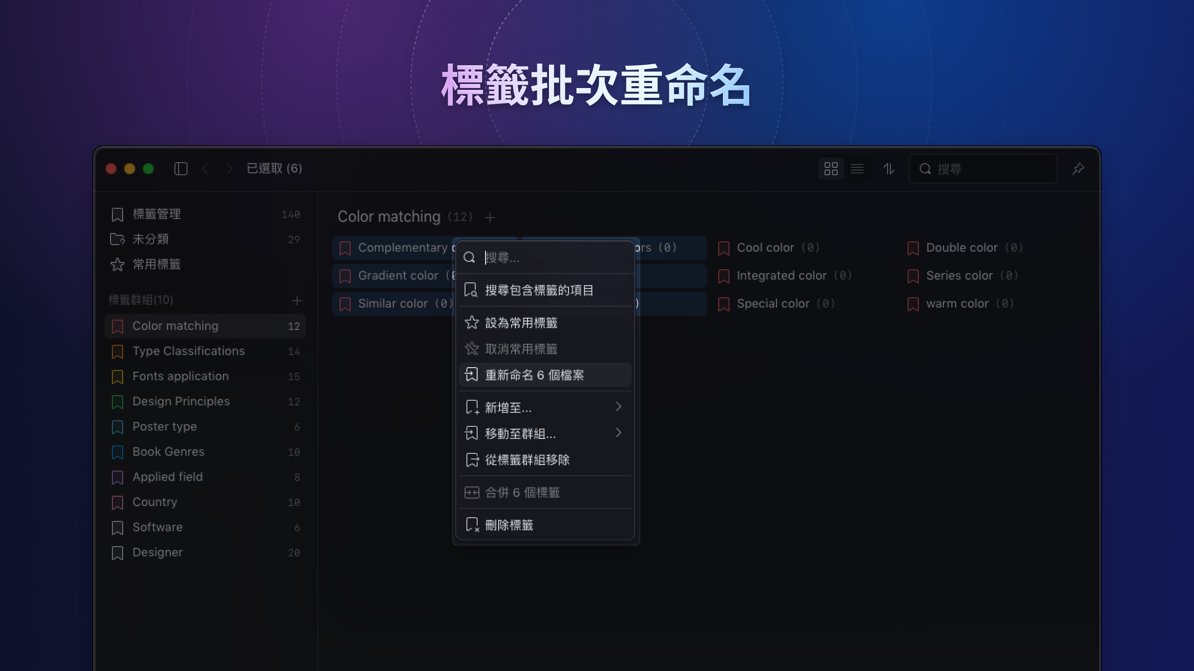Image resolution: width=1194 pixels, height=671 pixels.
Task: Add a new tag group with the plus icon
Action: (298, 301)
